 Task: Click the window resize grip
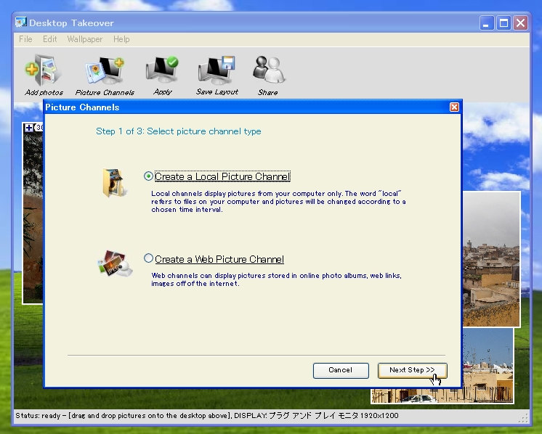(x=524, y=418)
